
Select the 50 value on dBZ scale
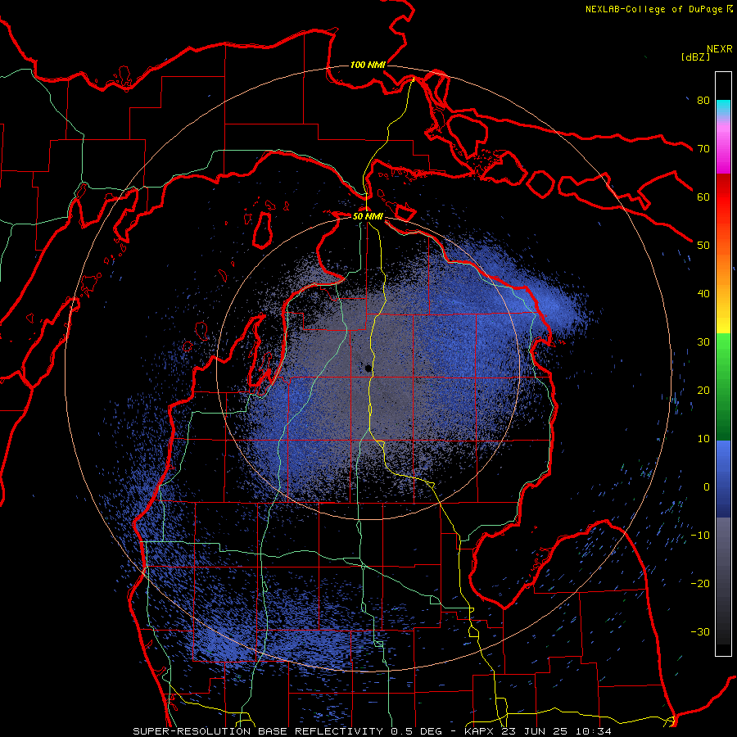coord(703,246)
